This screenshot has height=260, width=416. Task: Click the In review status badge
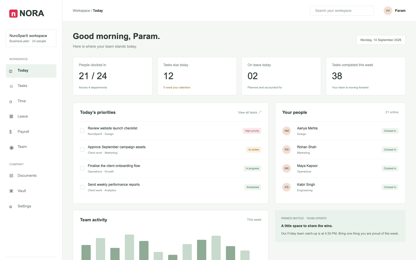tap(254, 150)
